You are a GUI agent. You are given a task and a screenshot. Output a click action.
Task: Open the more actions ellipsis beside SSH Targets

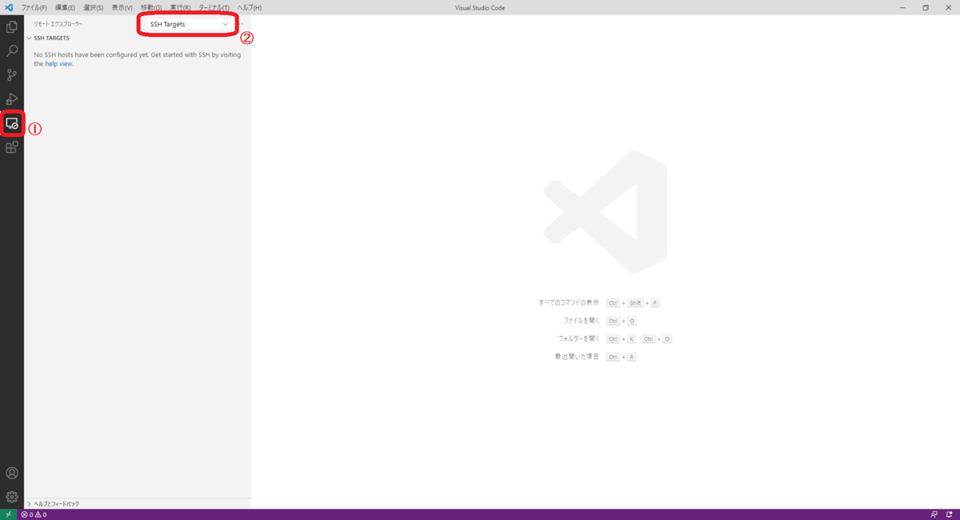[x=242, y=24]
